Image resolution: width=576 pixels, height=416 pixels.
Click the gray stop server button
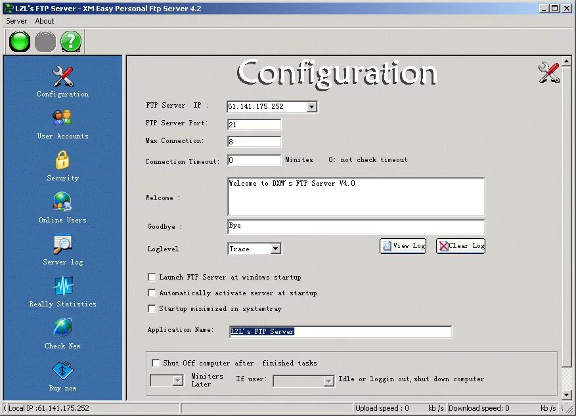coord(45,41)
